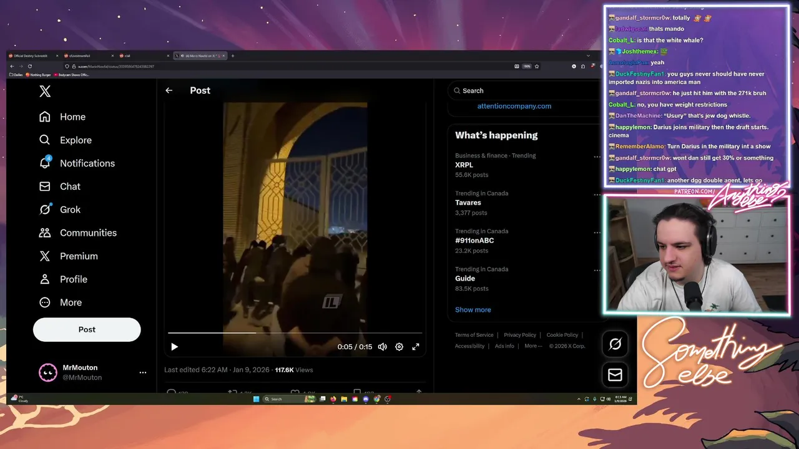Open the Privacy Policy link

[520, 335]
